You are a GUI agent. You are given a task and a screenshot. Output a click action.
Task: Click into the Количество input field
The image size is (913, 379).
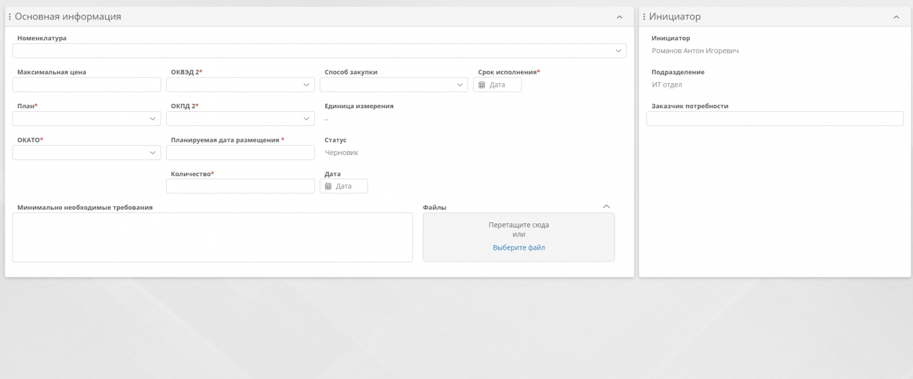[x=240, y=186]
